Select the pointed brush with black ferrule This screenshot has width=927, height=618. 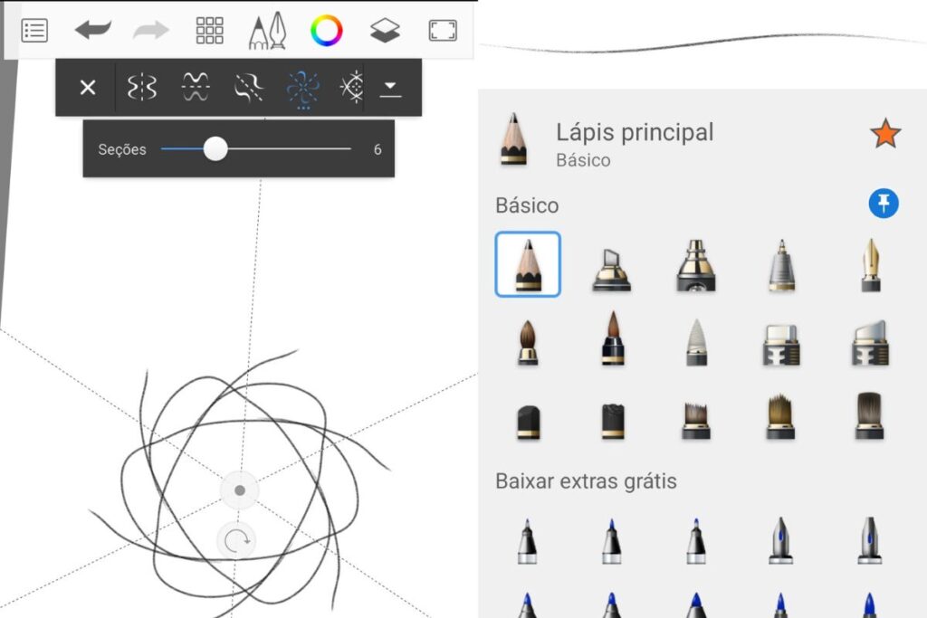pos(613,338)
